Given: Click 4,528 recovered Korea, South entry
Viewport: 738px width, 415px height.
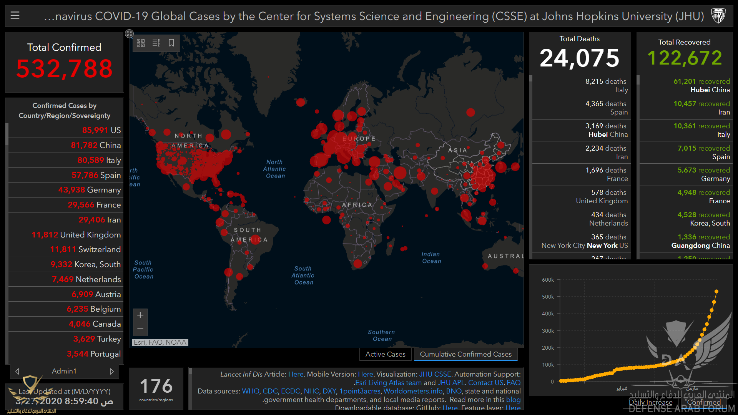Looking at the screenshot, I should (686, 219).
